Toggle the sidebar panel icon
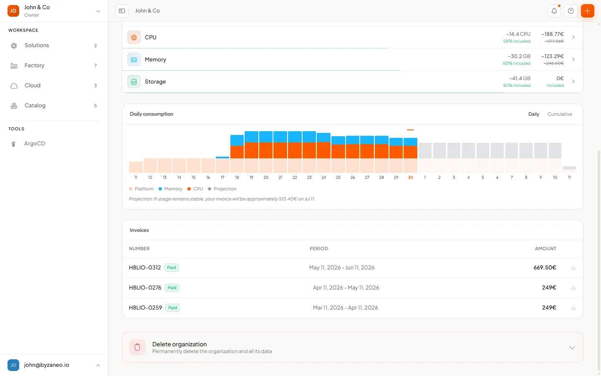 point(122,11)
